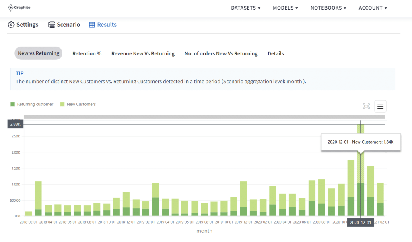This screenshot has height=242, width=412.
Task: Click the Settings gear icon
Action: point(11,24)
